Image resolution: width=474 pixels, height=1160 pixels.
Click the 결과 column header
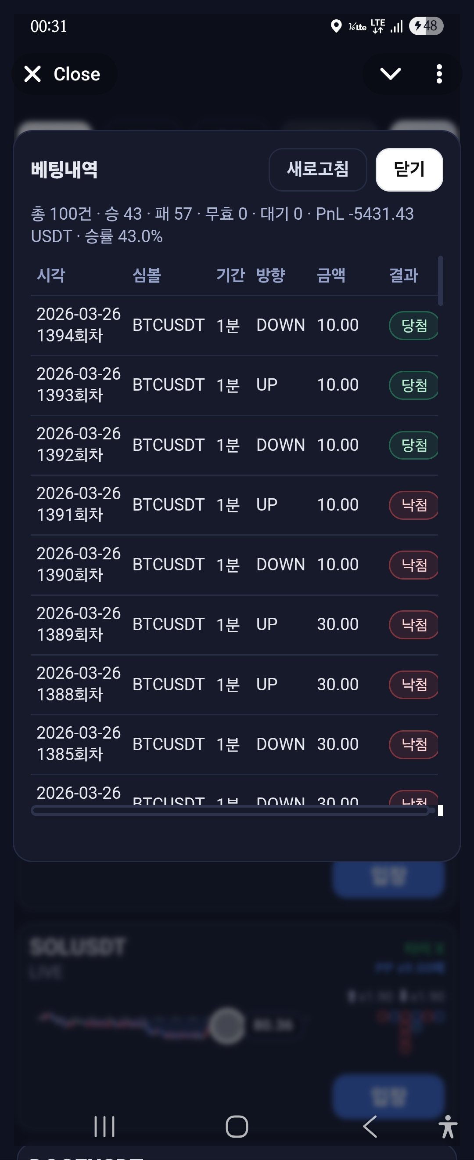403,275
